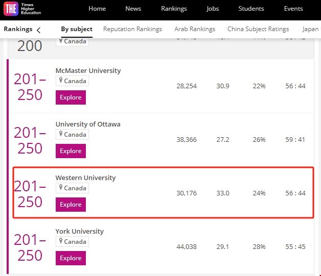The width and height of the screenshot is (321, 276).
Task: Open the Students menu item
Action: [x=251, y=9]
